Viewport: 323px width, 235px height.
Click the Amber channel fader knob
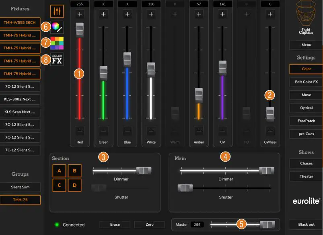[199, 95]
